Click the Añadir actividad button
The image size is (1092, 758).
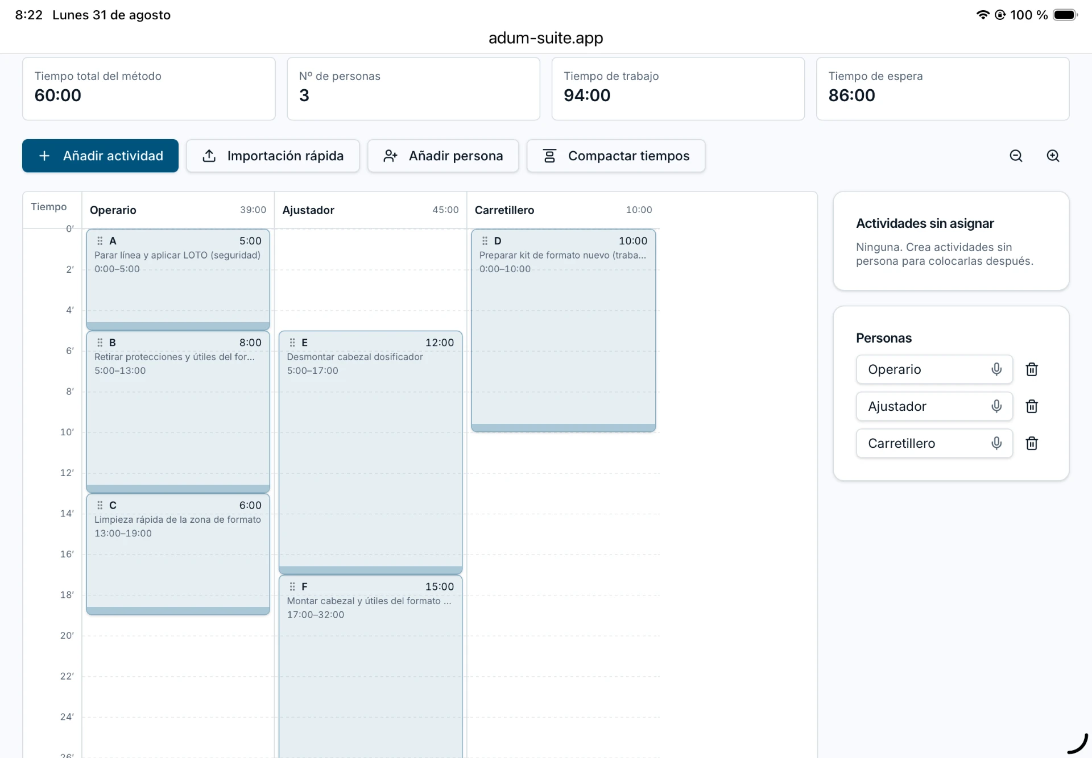click(100, 156)
